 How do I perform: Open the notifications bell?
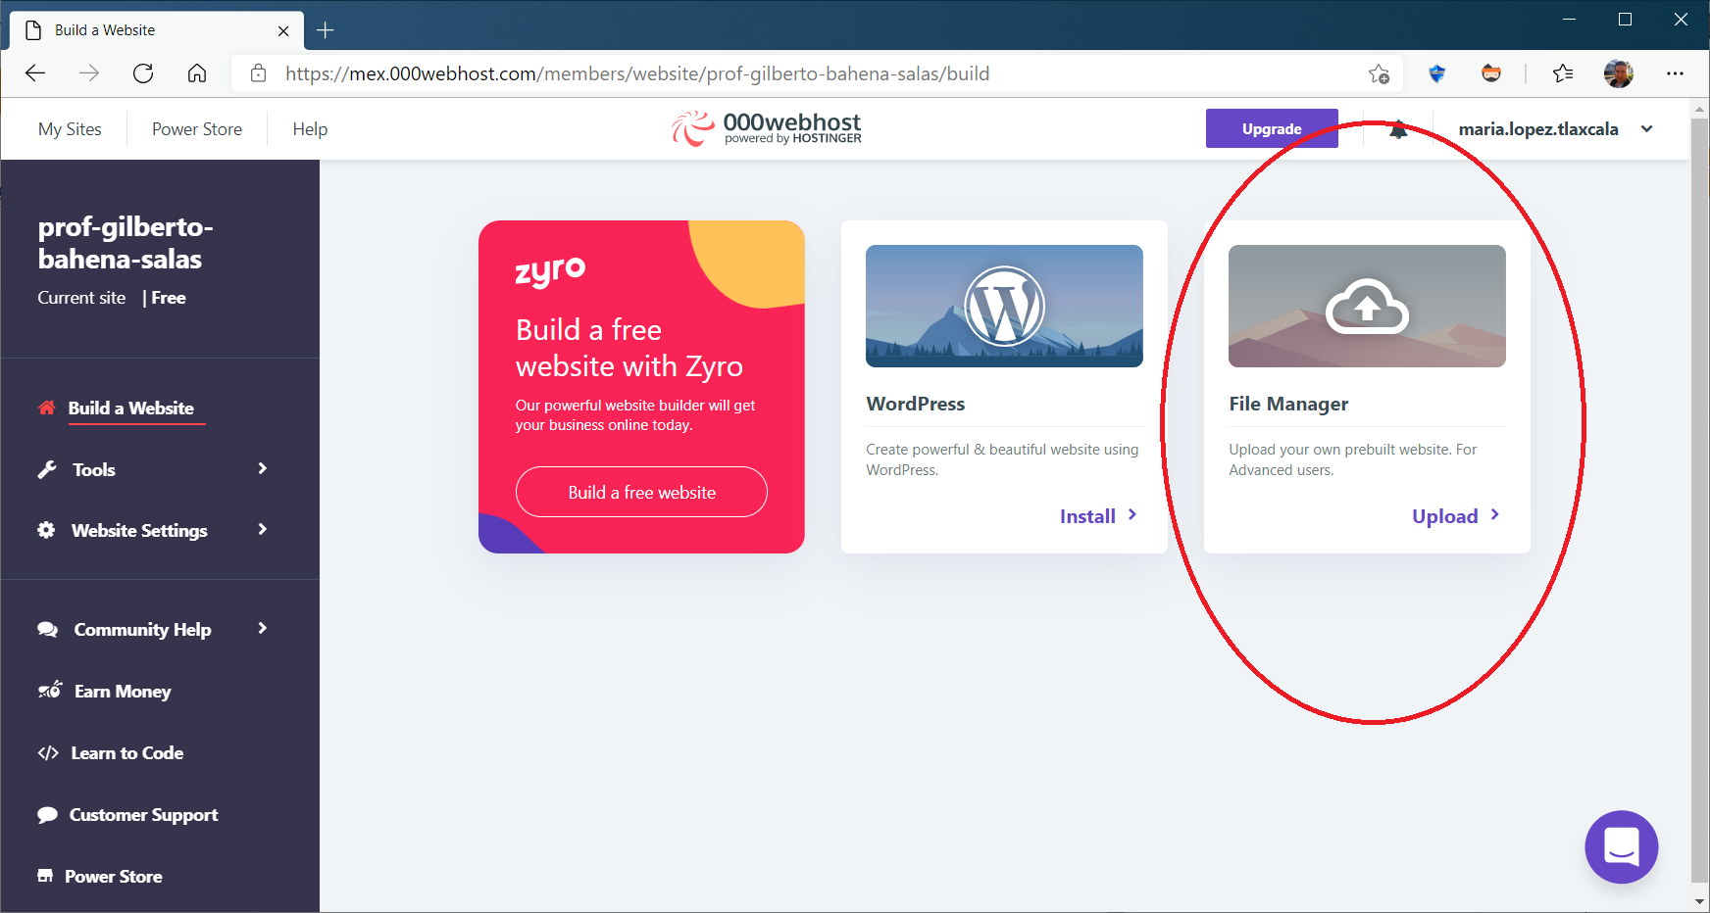[1398, 129]
